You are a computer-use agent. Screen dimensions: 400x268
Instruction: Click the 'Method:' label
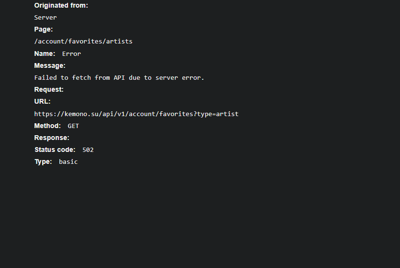pyautogui.click(x=47, y=126)
